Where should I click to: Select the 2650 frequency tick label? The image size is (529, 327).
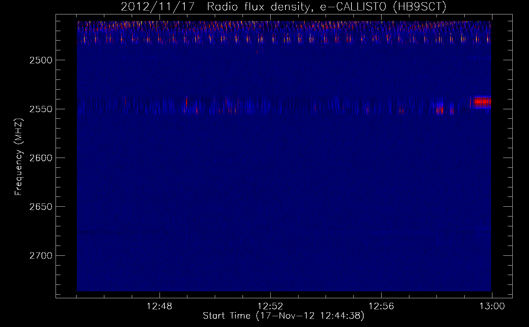click(41, 207)
